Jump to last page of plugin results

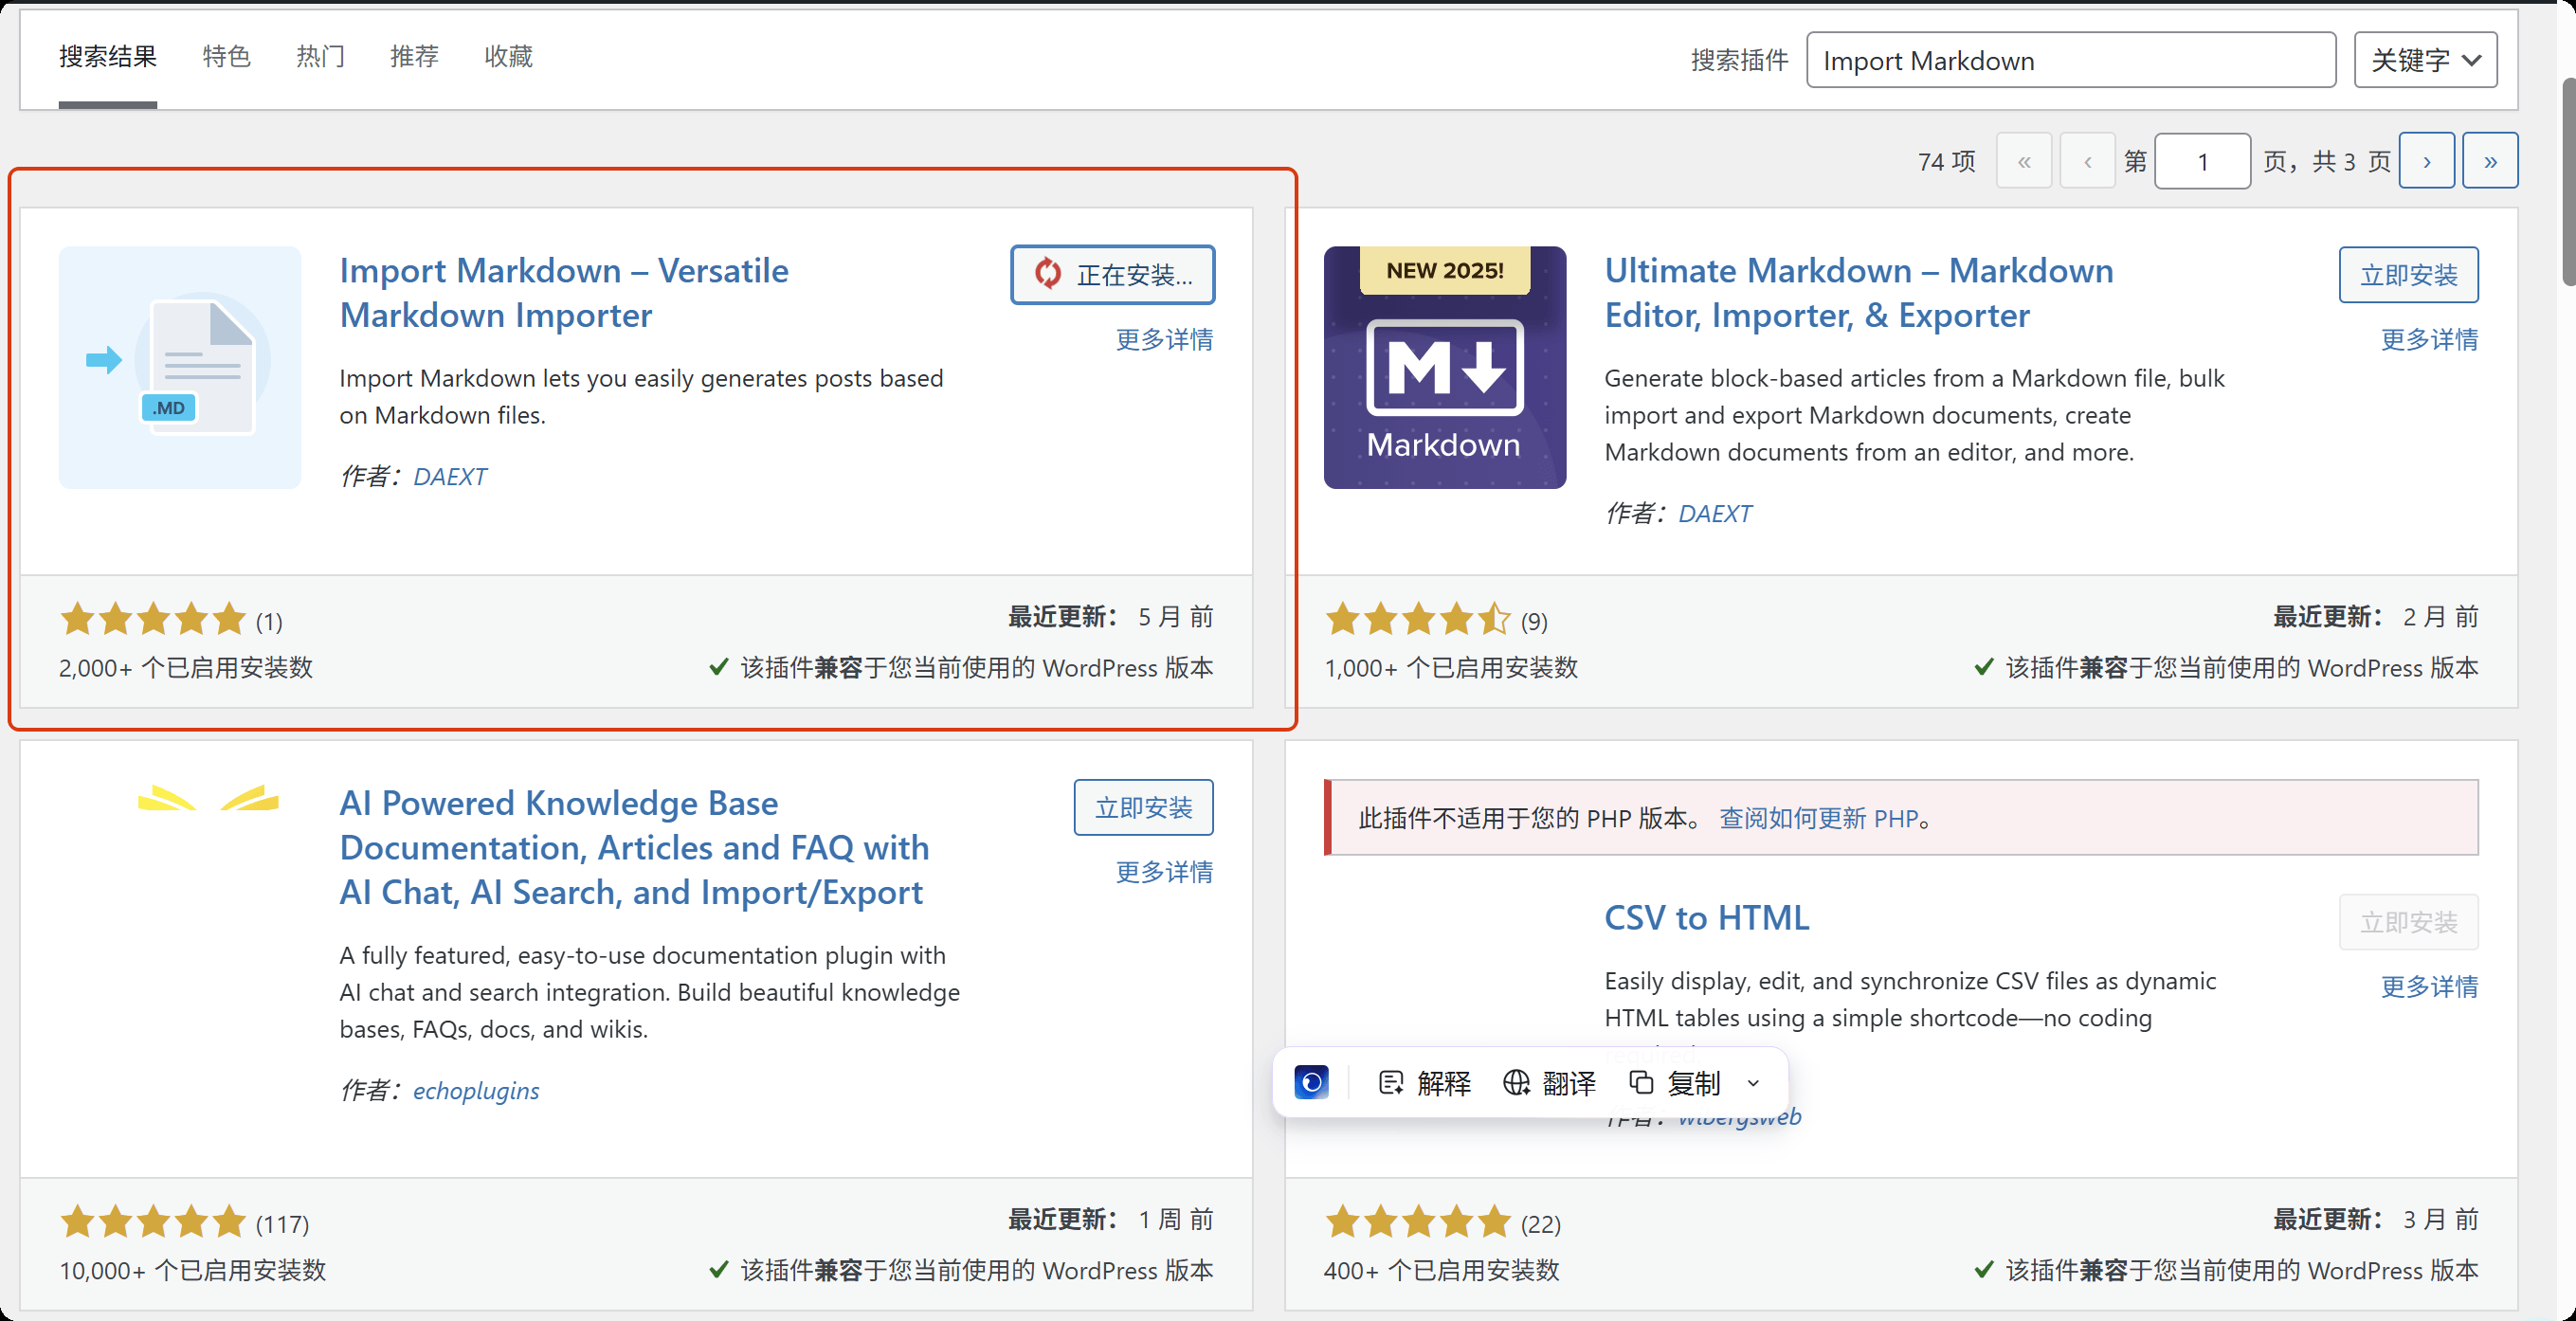(x=2489, y=161)
